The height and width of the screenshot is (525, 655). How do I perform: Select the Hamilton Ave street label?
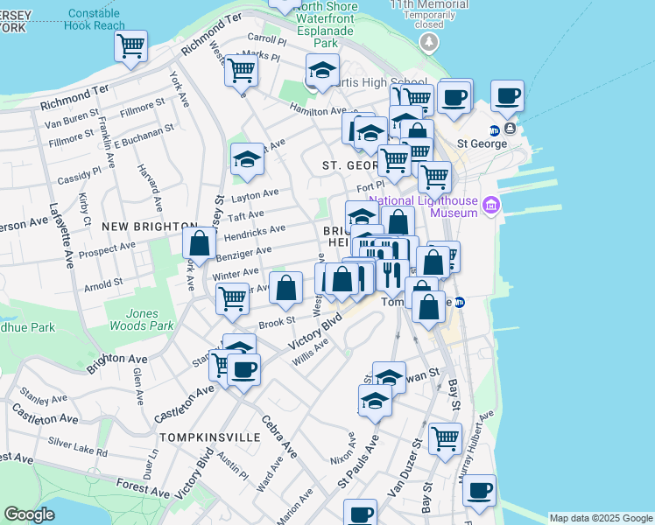[x=319, y=110]
